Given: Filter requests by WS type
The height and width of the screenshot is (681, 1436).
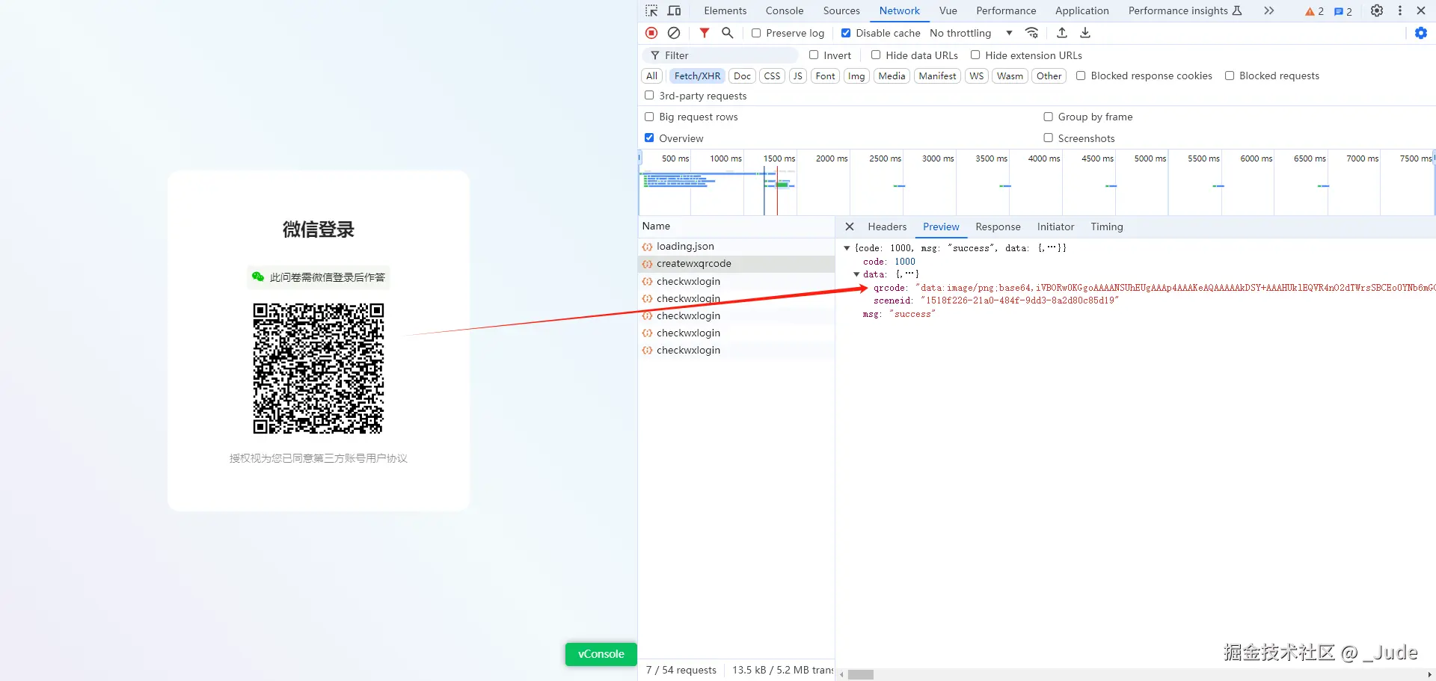Looking at the screenshot, I should coord(977,76).
